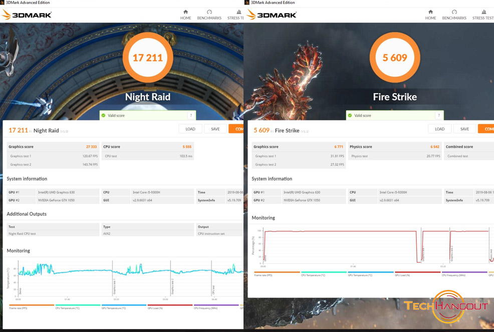The image size is (494, 332).
Task: Click the green Valid score check for Night Raid
Action: click(x=103, y=115)
